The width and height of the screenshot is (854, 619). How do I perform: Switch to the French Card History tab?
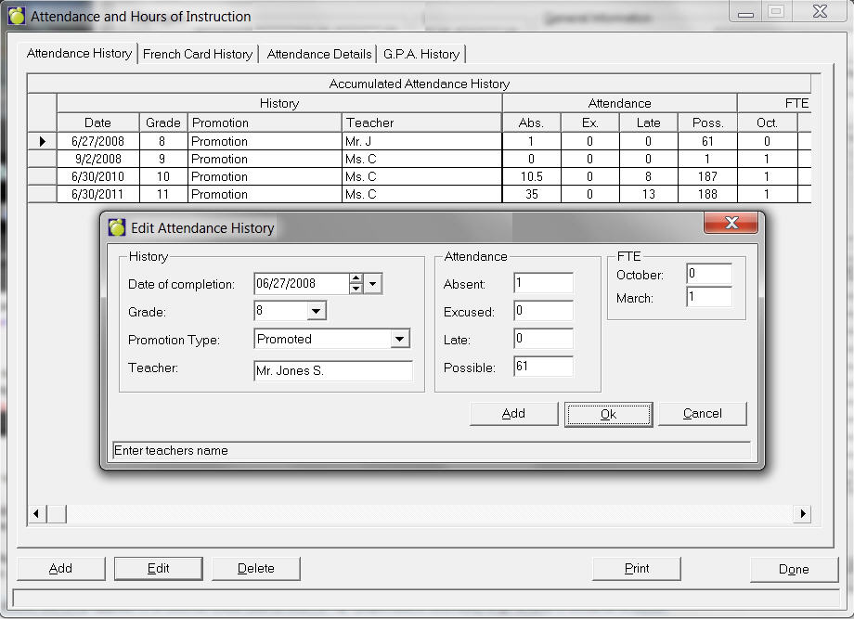[198, 54]
